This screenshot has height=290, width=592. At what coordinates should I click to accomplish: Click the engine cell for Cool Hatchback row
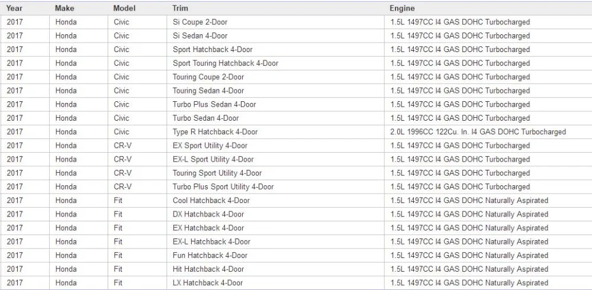click(x=488, y=201)
